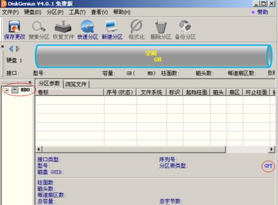
Task: Go to next disk with right arrow
Action: click(17, 49)
